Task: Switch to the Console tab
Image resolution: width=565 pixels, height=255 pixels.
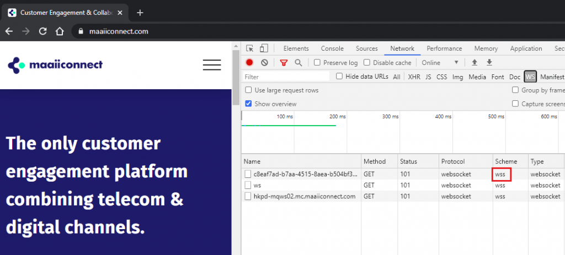Action: 332,48
